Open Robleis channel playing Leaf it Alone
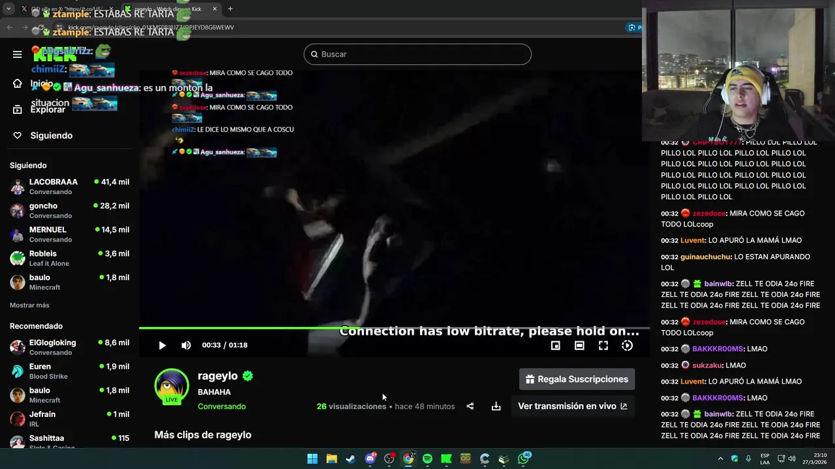This screenshot has height=469, width=835. coord(70,258)
